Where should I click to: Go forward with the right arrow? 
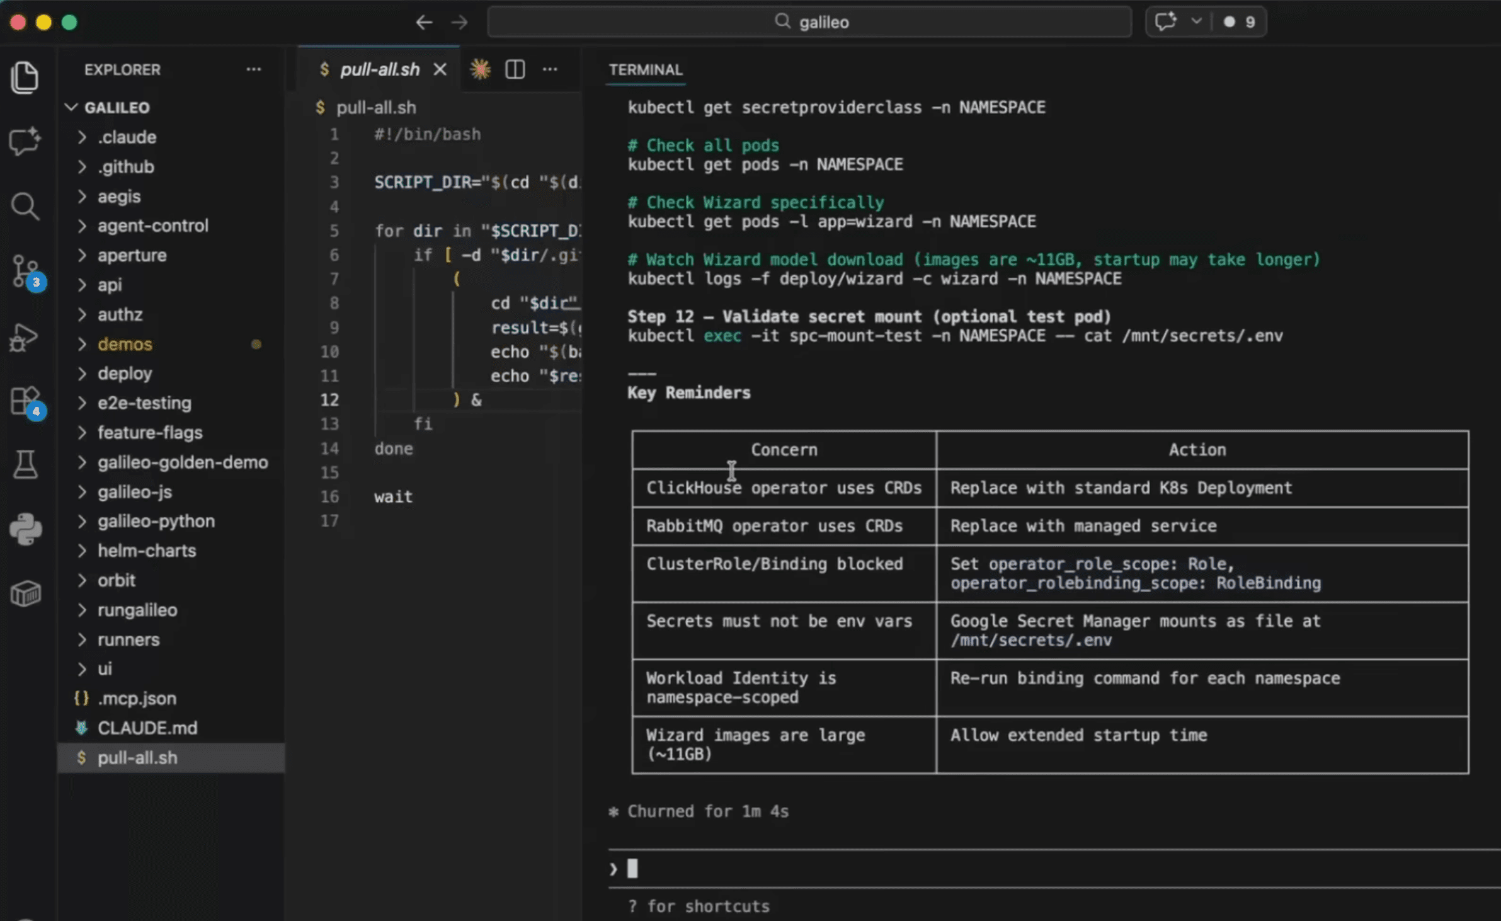pos(460,23)
